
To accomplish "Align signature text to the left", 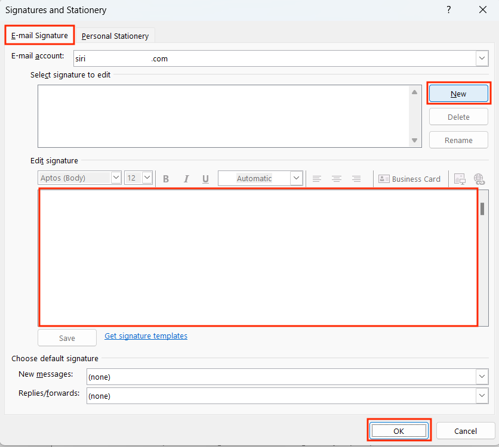I will pos(317,179).
